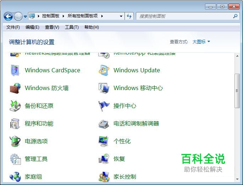
Task: Click the Forward navigation arrow
Action: 18,16
